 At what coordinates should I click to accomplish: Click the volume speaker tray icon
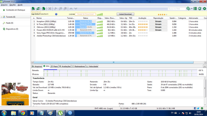pos(190,113)
